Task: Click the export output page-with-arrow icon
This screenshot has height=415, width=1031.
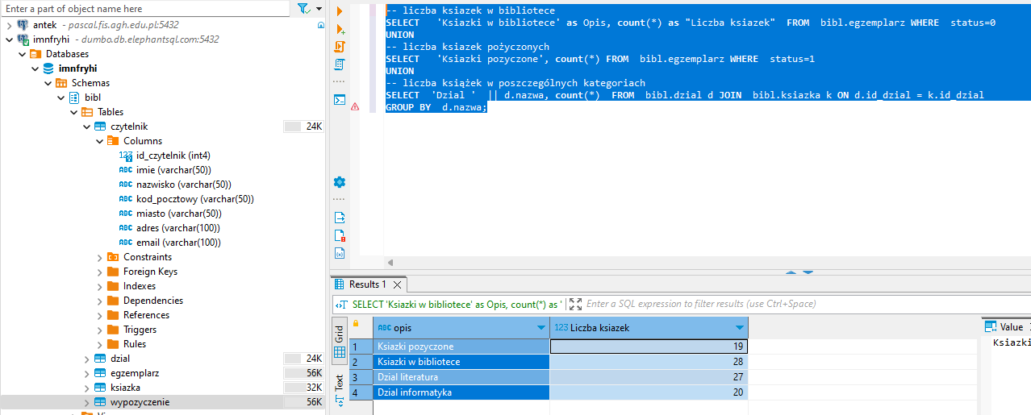Action: 340,218
